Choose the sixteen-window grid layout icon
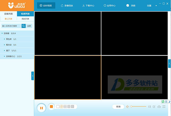The image size is (171, 116). 72,107
